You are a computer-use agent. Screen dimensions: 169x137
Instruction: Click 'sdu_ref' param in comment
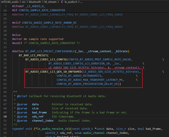tap(38, 117)
